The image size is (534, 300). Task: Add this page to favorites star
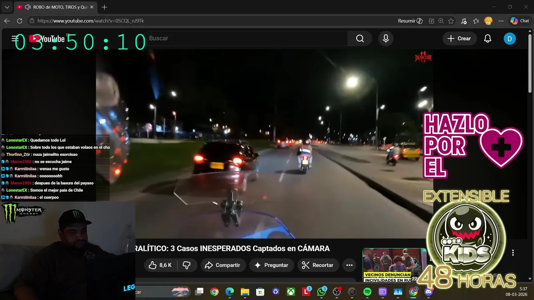451,21
